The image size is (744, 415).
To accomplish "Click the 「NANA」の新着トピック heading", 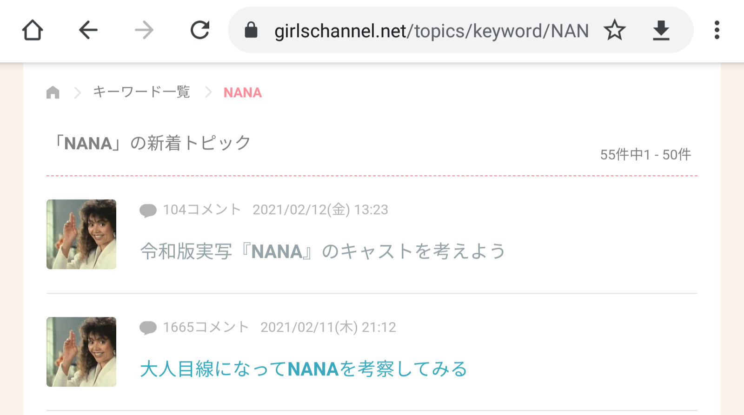I will 152,143.
